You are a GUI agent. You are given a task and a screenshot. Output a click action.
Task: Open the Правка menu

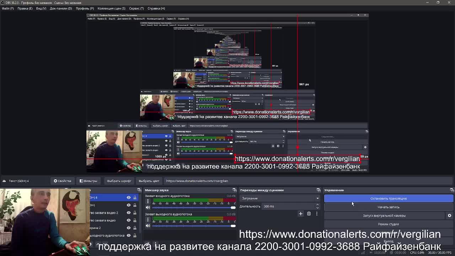25,8
